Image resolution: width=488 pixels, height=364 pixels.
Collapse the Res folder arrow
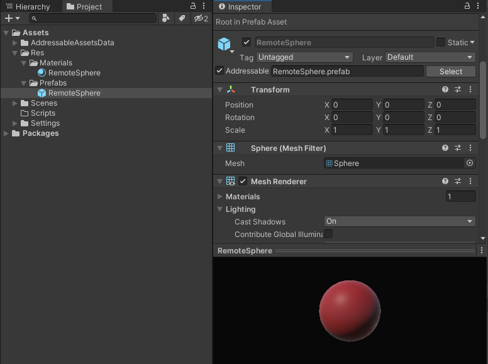[14, 53]
